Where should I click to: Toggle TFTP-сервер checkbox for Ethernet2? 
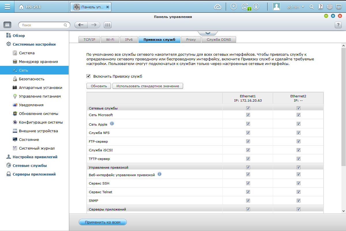coord(298,159)
